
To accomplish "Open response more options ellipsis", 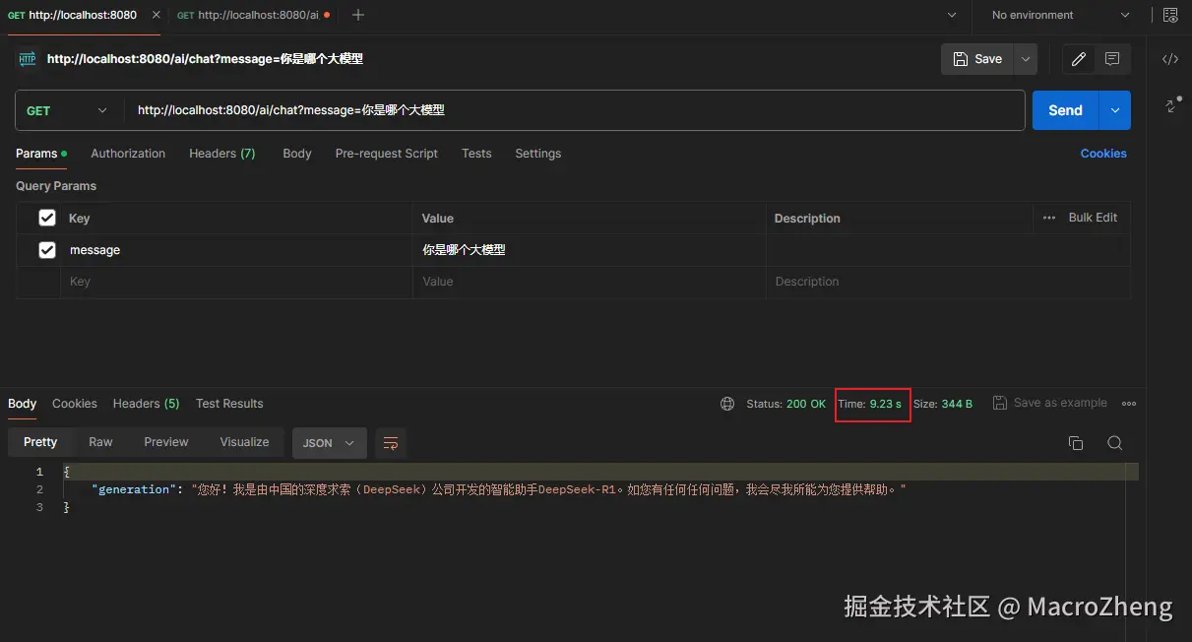I will tap(1129, 404).
